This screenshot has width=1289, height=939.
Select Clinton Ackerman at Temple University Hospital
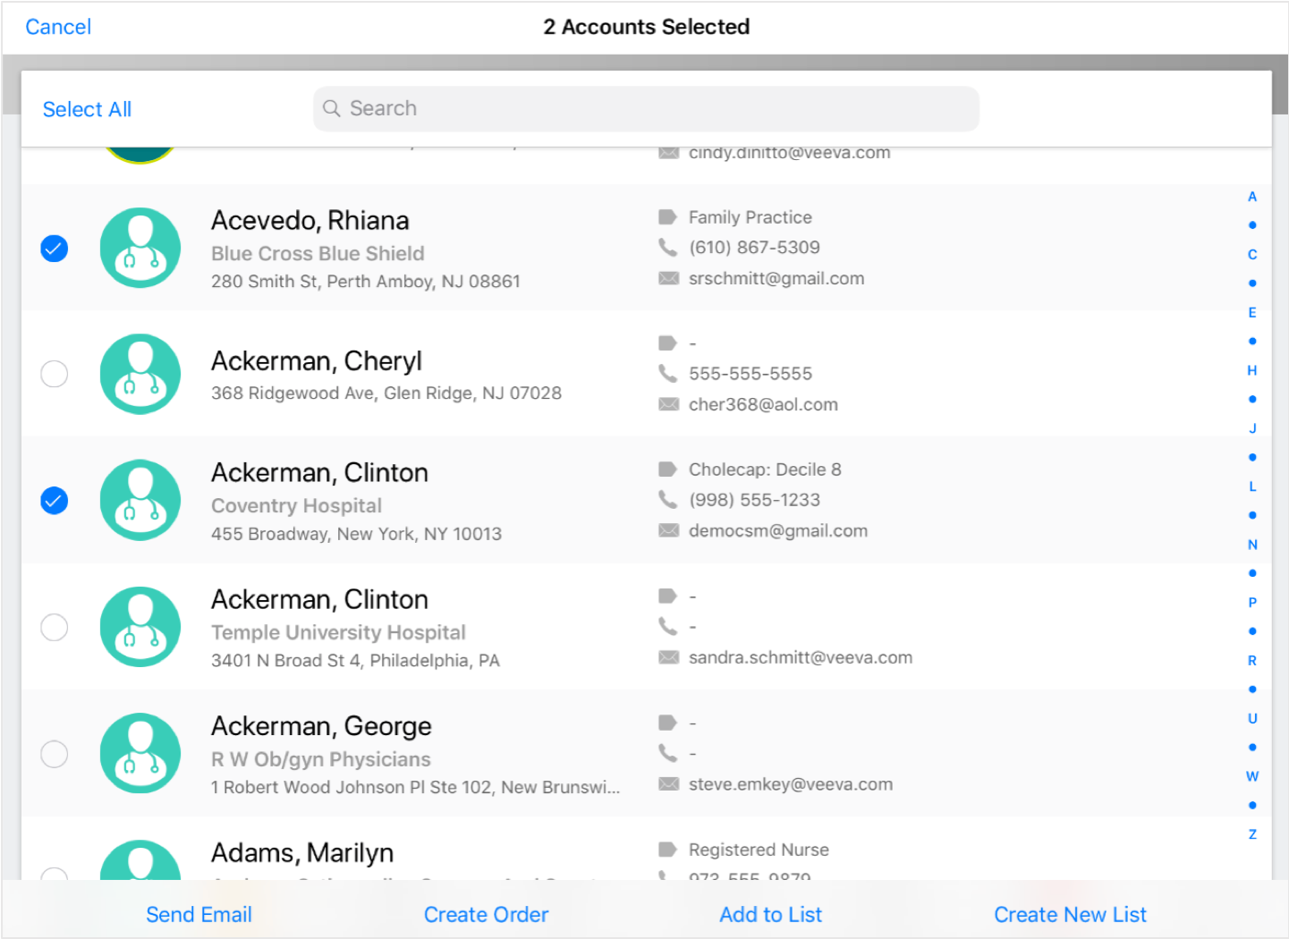click(x=55, y=628)
